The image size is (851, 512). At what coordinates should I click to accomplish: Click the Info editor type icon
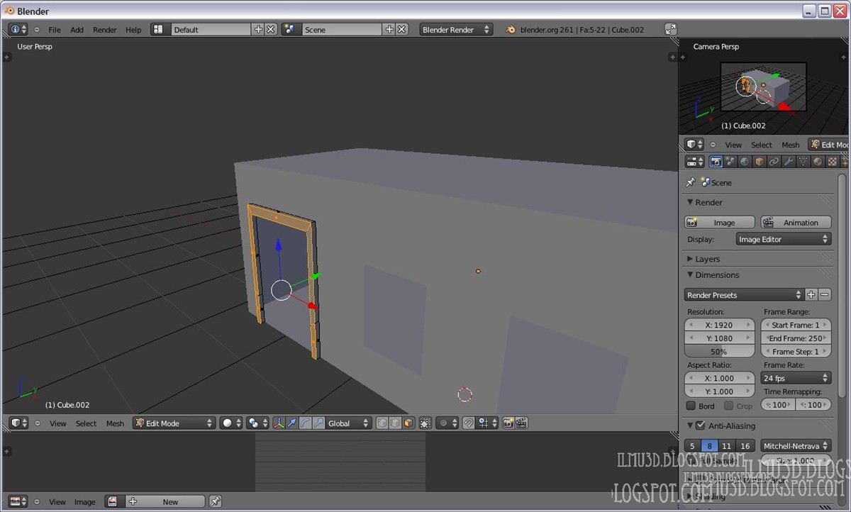click(x=18, y=30)
